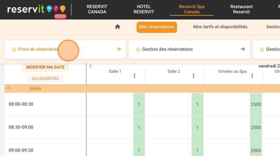Open Prise de réservation arrow
Screen dimensions: 280x156
[119, 49]
